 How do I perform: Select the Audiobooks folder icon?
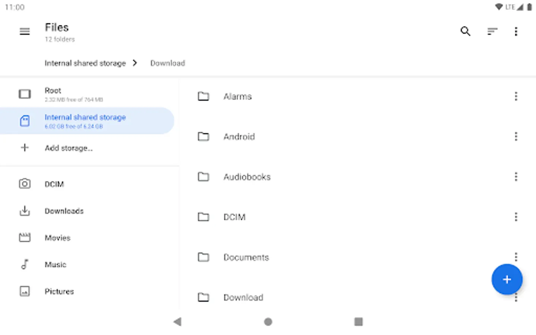[x=203, y=177]
